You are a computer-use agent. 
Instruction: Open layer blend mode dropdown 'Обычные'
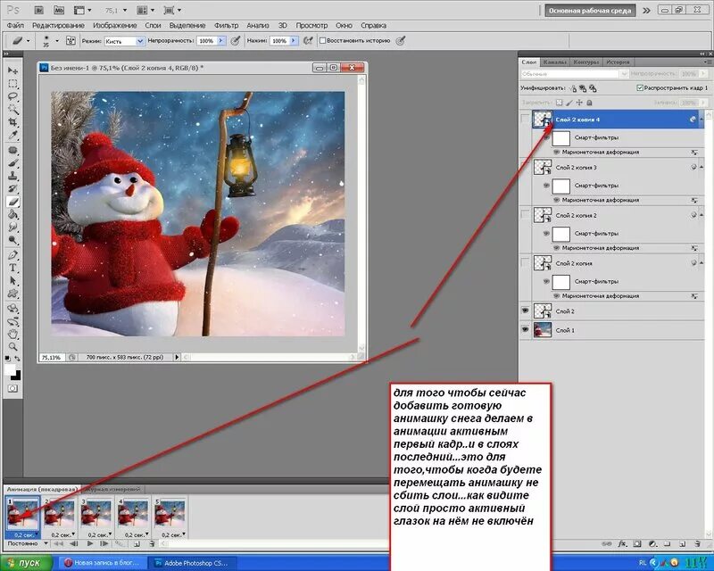pyautogui.click(x=574, y=74)
